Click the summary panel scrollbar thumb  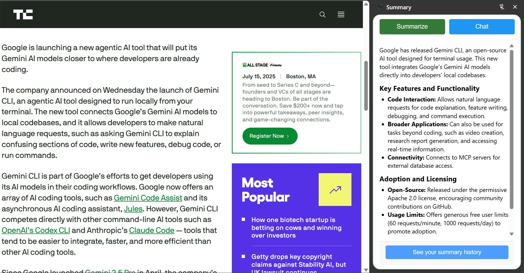[x=512, y=129]
